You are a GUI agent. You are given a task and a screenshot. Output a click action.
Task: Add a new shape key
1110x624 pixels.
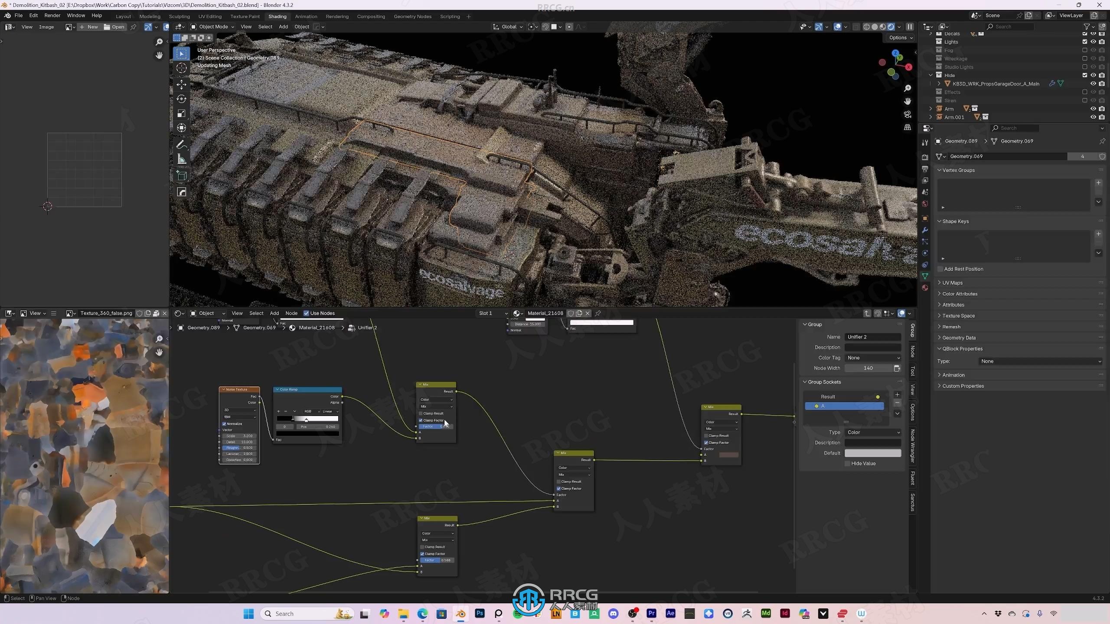pos(1098,234)
